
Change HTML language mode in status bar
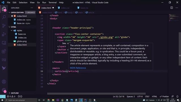click(x=154, y=96)
